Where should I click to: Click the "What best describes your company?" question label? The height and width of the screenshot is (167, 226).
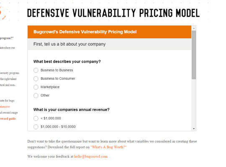coord(67,61)
